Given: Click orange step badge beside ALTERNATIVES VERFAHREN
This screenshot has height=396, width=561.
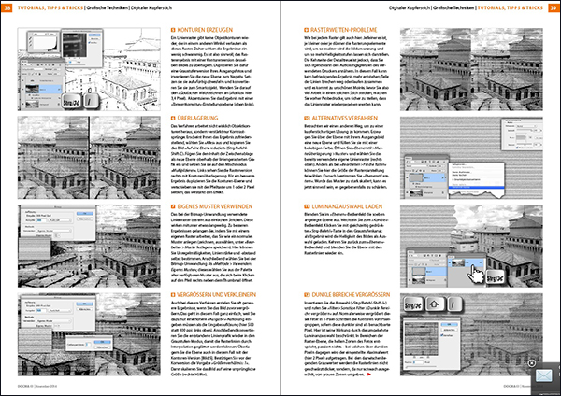Looking at the screenshot, I should pyautogui.click(x=307, y=118).
